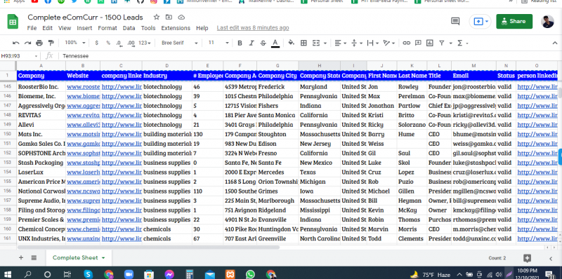This screenshot has width=562, height=279.
Task: Click the insert link icon
Action: [x=406, y=43]
